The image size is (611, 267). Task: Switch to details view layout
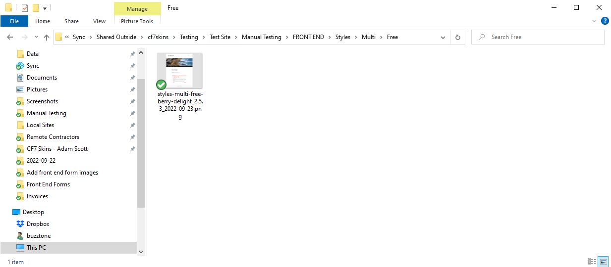(x=592, y=262)
